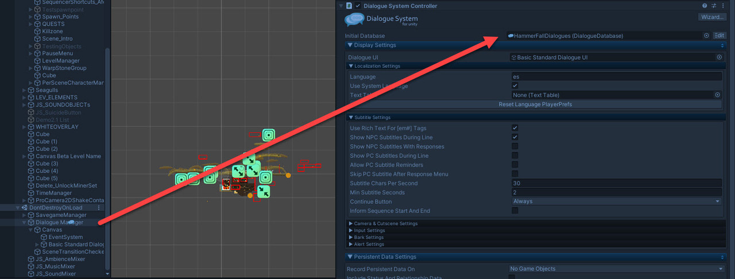
Task: Enable Inform Sequence Start And End
Action: (x=515, y=211)
